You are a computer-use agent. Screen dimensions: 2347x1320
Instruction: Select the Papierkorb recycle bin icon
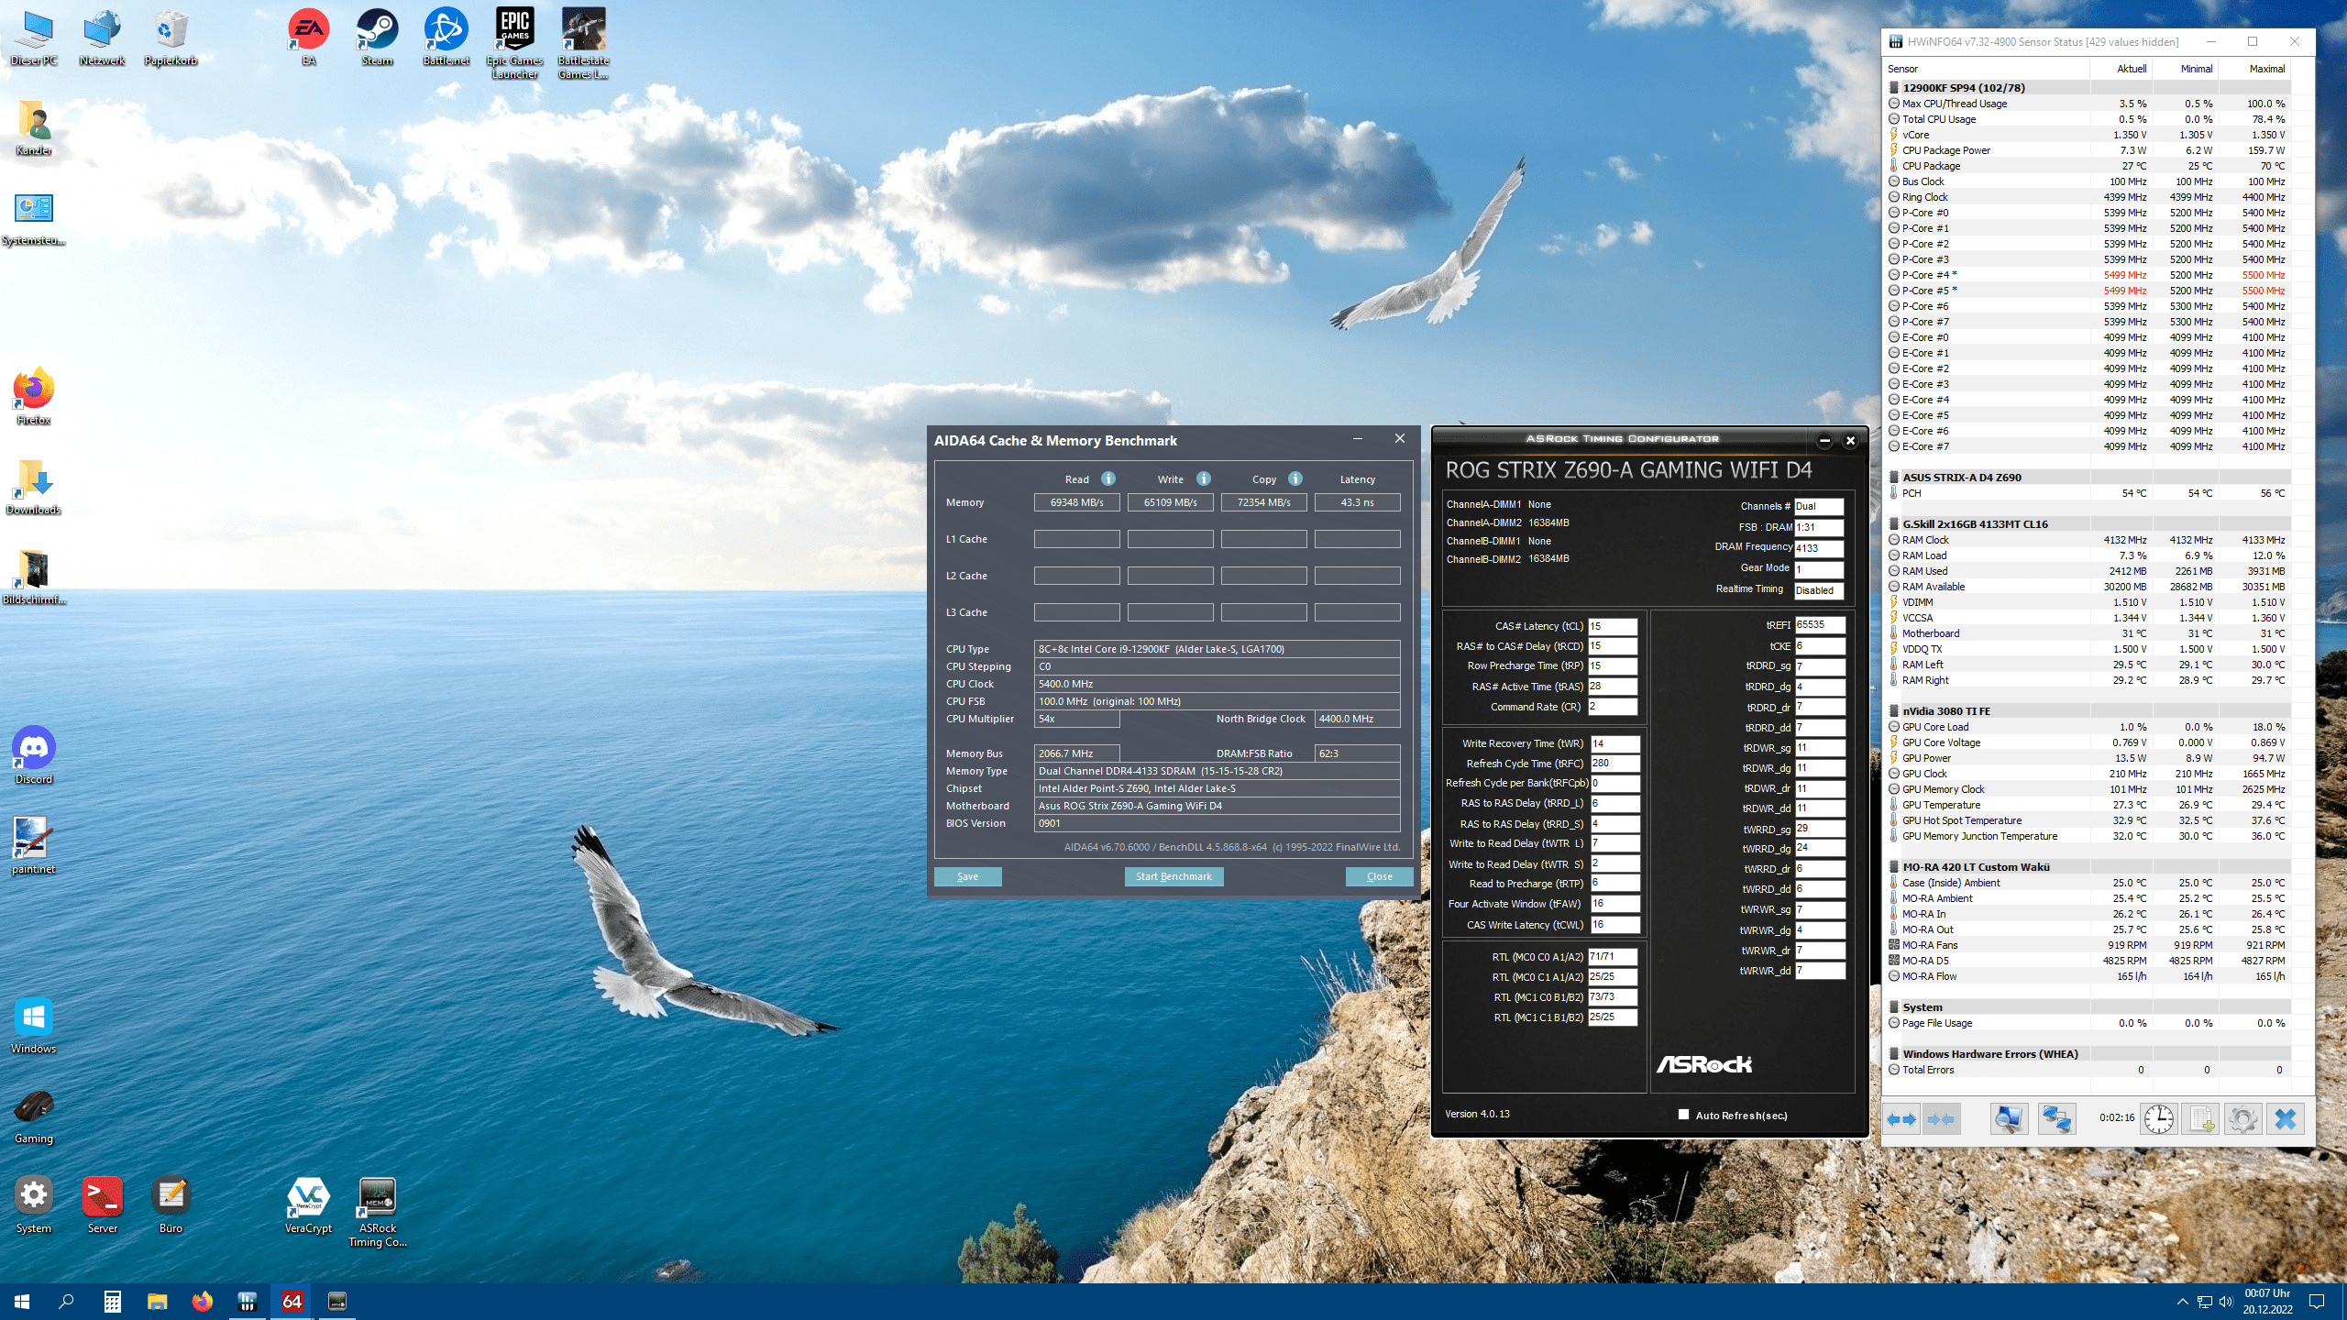[171, 38]
